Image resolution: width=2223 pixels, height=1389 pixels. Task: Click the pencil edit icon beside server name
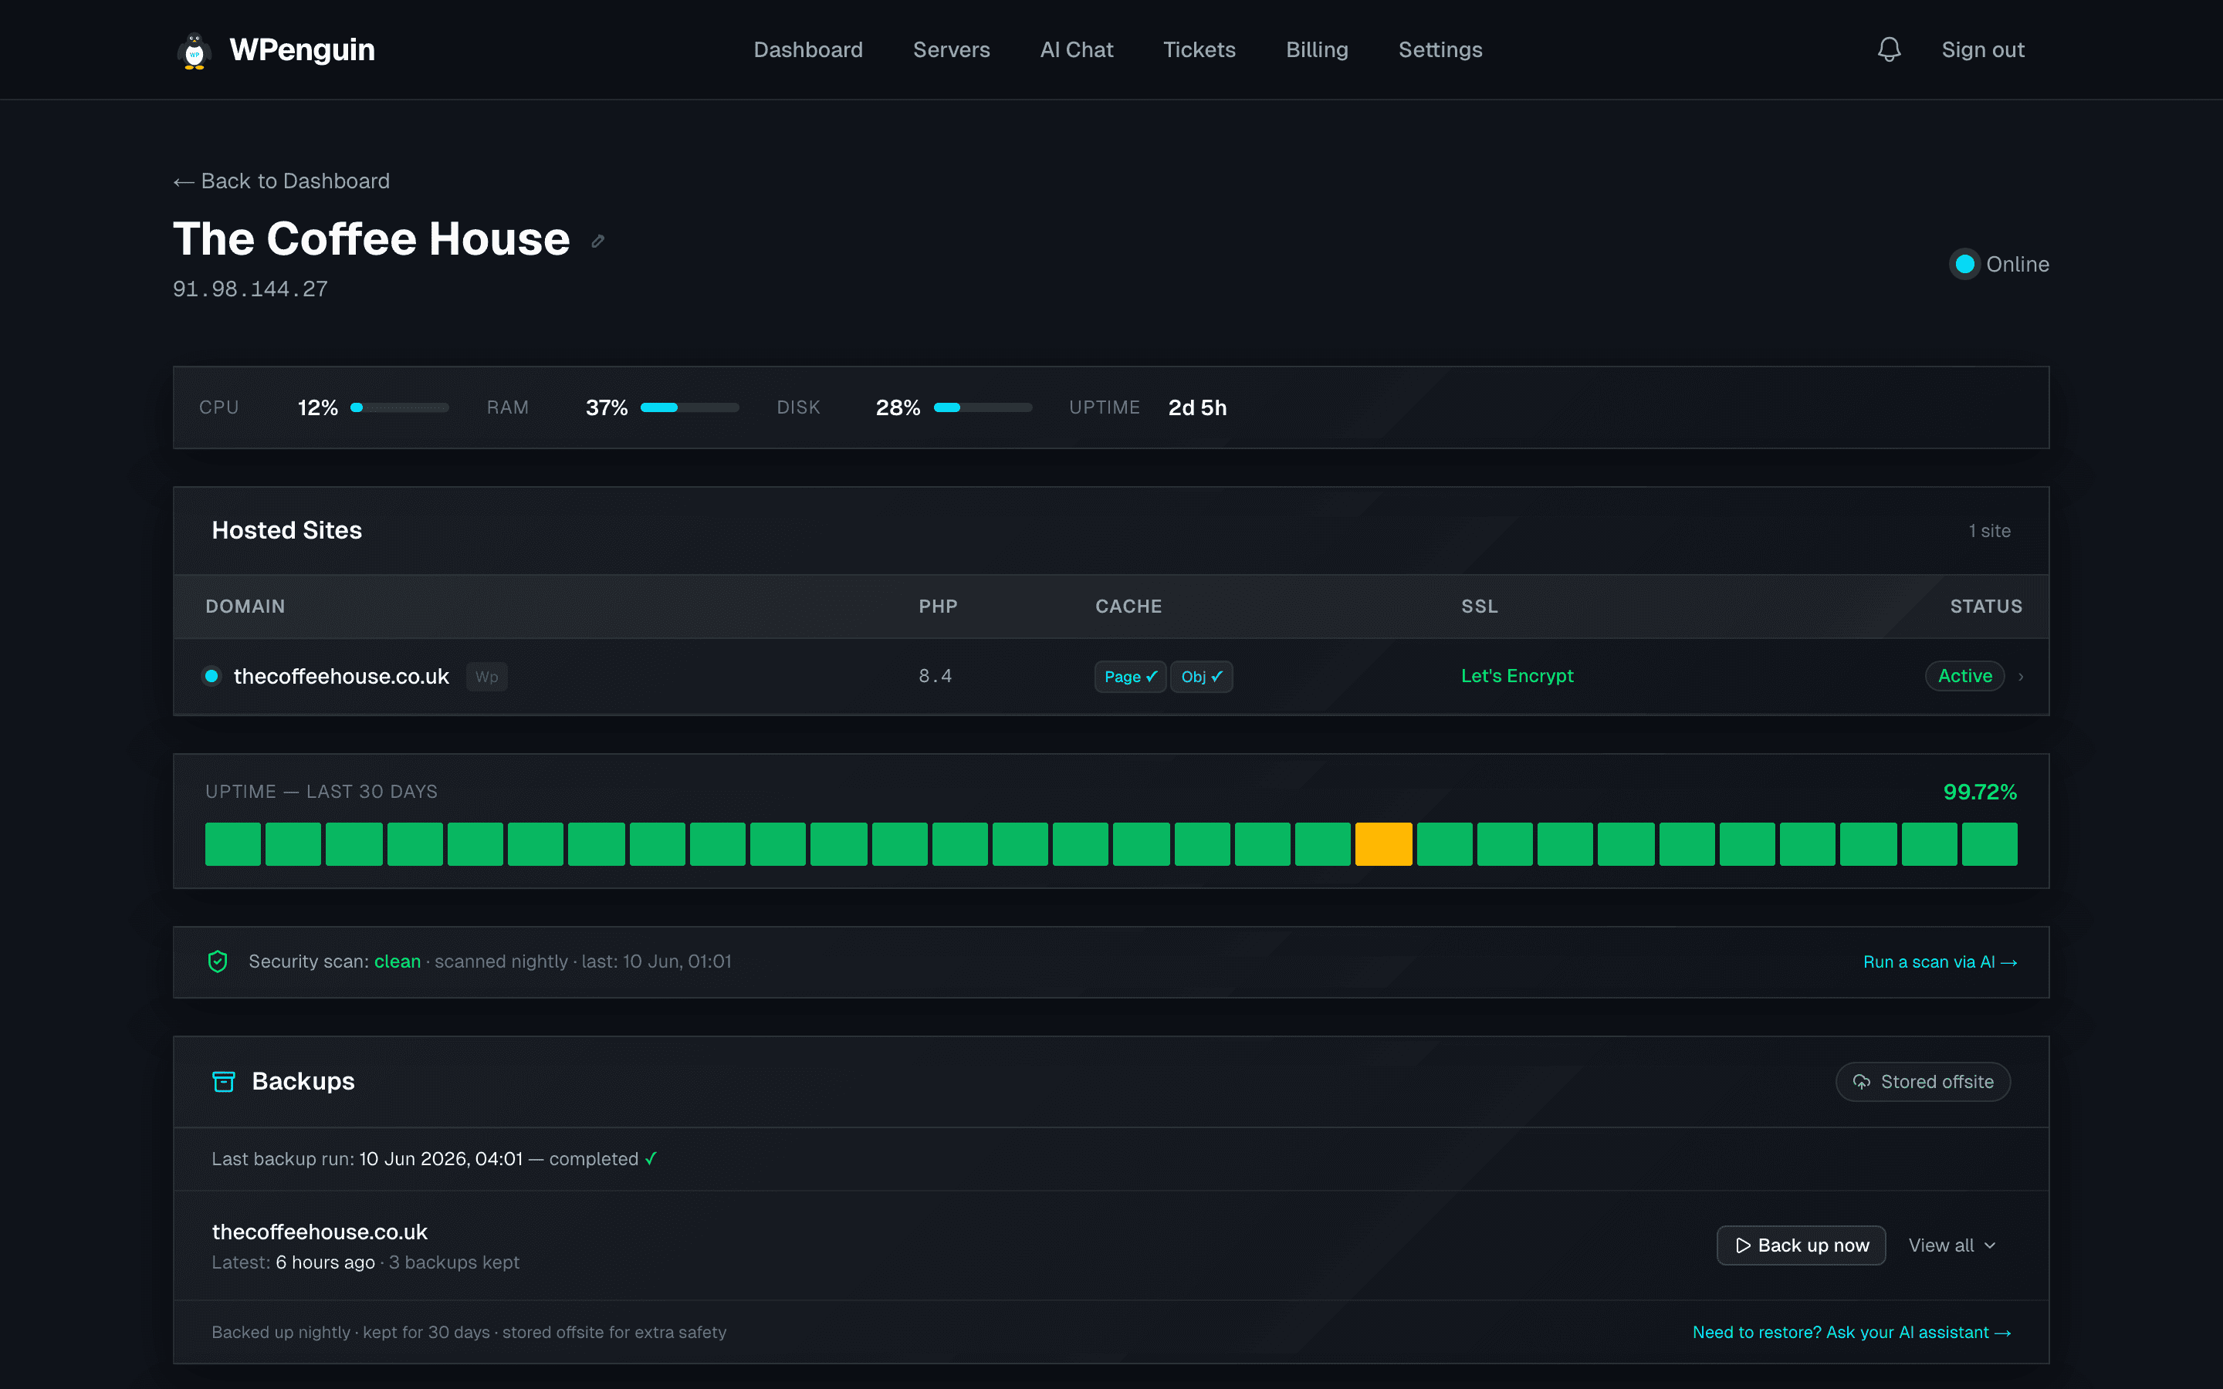pyautogui.click(x=598, y=241)
